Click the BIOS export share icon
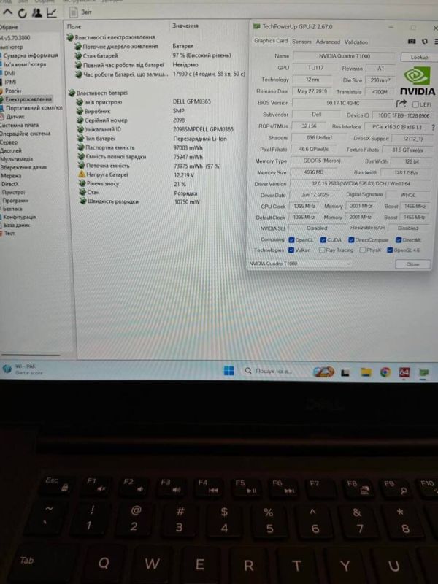This screenshot has width=438, height=584. 401,104
